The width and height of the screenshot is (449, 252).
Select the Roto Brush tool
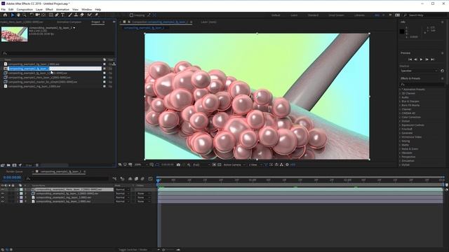[89, 15]
